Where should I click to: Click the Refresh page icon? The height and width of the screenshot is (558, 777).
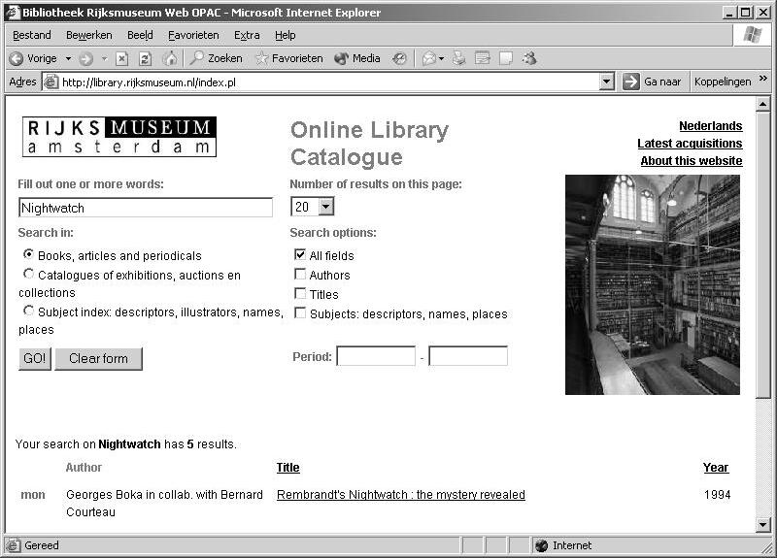[145, 59]
